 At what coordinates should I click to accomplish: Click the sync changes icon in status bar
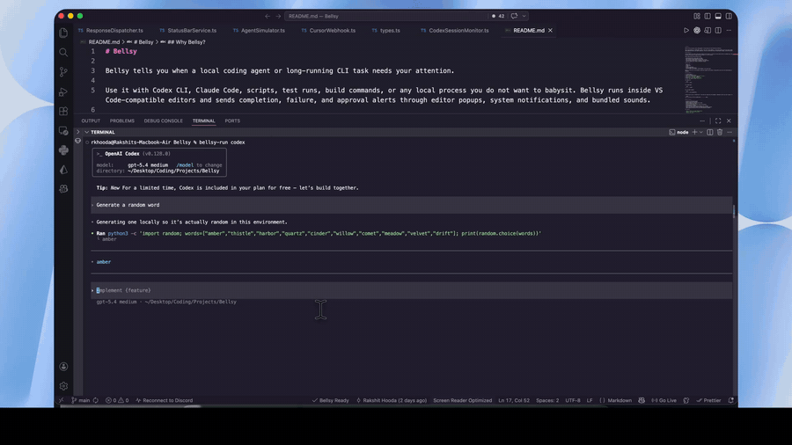click(x=95, y=401)
